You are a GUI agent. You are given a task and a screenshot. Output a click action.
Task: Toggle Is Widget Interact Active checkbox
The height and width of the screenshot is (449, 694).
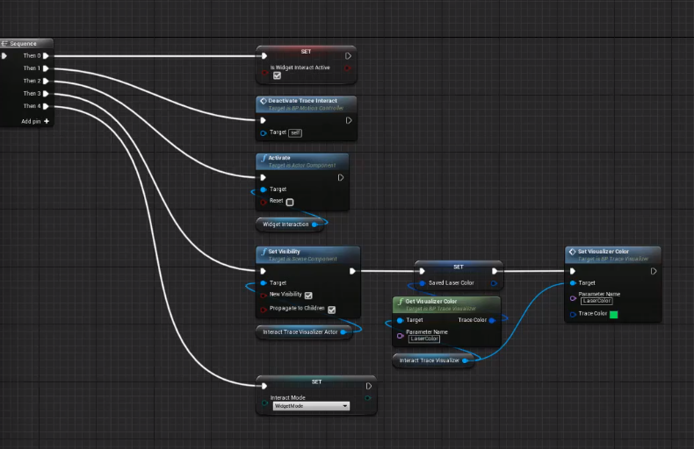(277, 75)
